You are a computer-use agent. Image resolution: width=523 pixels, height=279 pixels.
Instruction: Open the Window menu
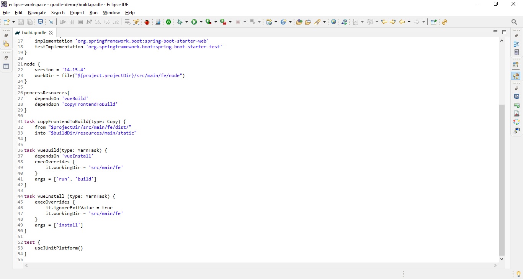pyautogui.click(x=111, y=13)
